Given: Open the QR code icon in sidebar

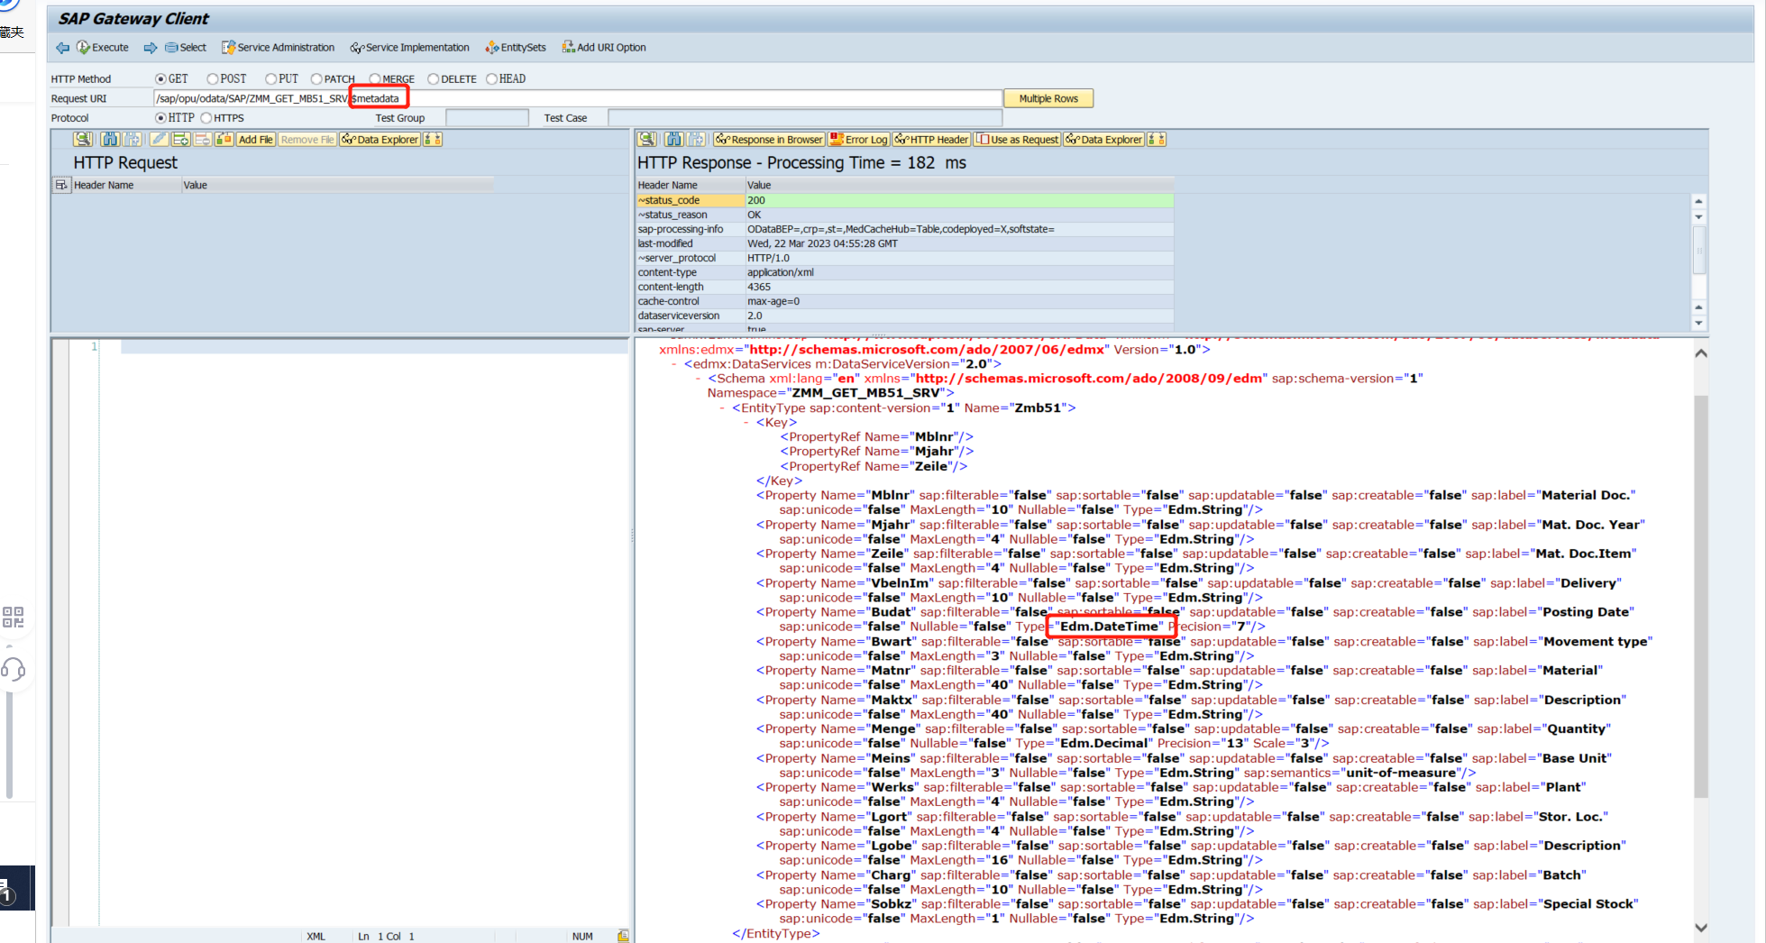Looking at the screenshot, I should (14, 617).
